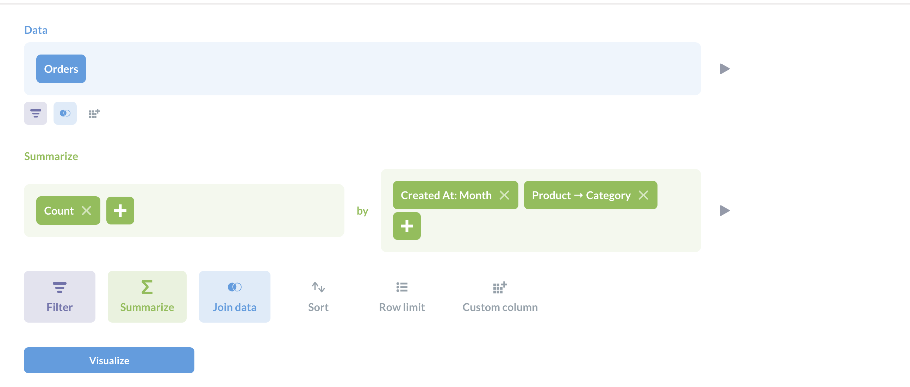Remove the Count aggregation
This screenshot has width=910, height=387.
(87, 210)
